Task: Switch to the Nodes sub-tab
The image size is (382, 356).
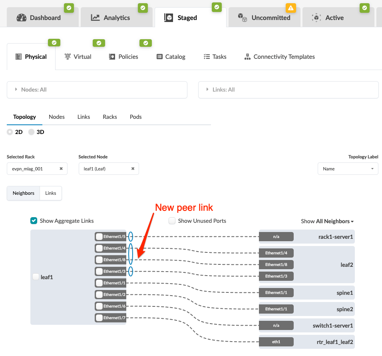Action: click(x=56, y=117)
